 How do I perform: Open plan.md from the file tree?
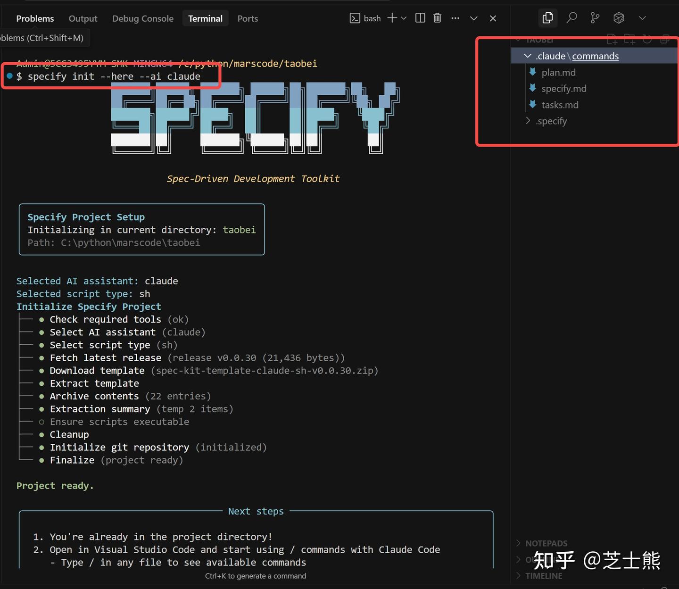[x=558, y=72]
